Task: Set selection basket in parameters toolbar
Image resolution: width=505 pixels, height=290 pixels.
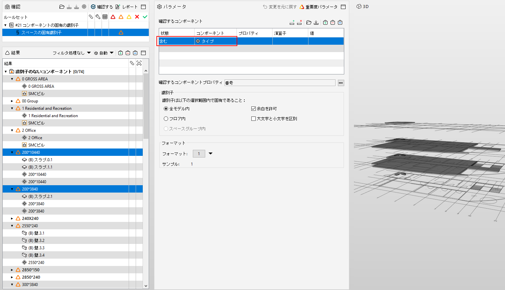Action: point(340,22)
